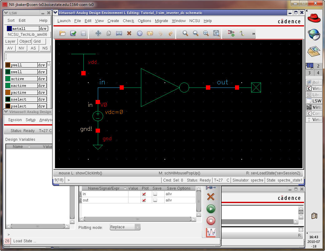Click the AV button in LSW
This screenshot has height=251, width=325.
10,48
